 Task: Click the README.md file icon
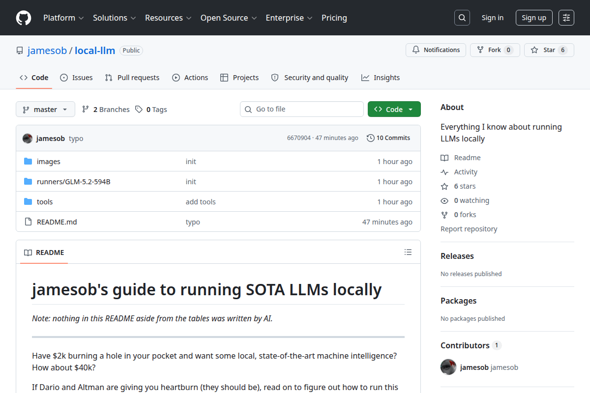click(x=28, y=222)
